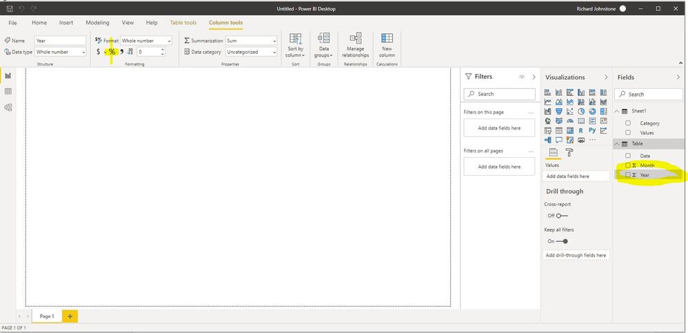Toggle the Keep all filters switch
This screenshot has width=688, height=333.
[562, 241]
